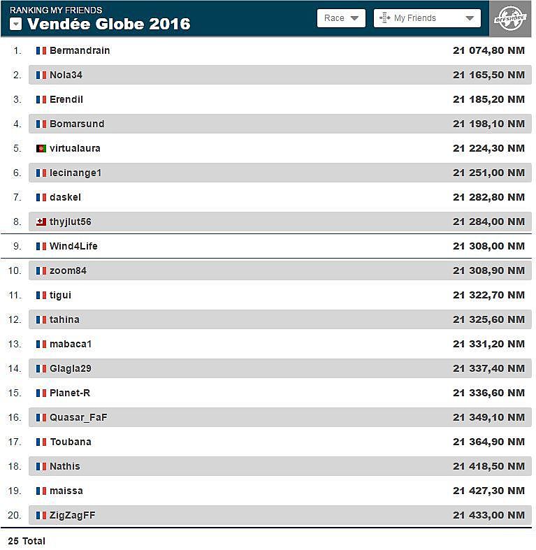Expand the arrow beside Vendée Globe 2016
The width and height of the screenshot is (536, 550).
pyautogui.click(x=16, y=24)
